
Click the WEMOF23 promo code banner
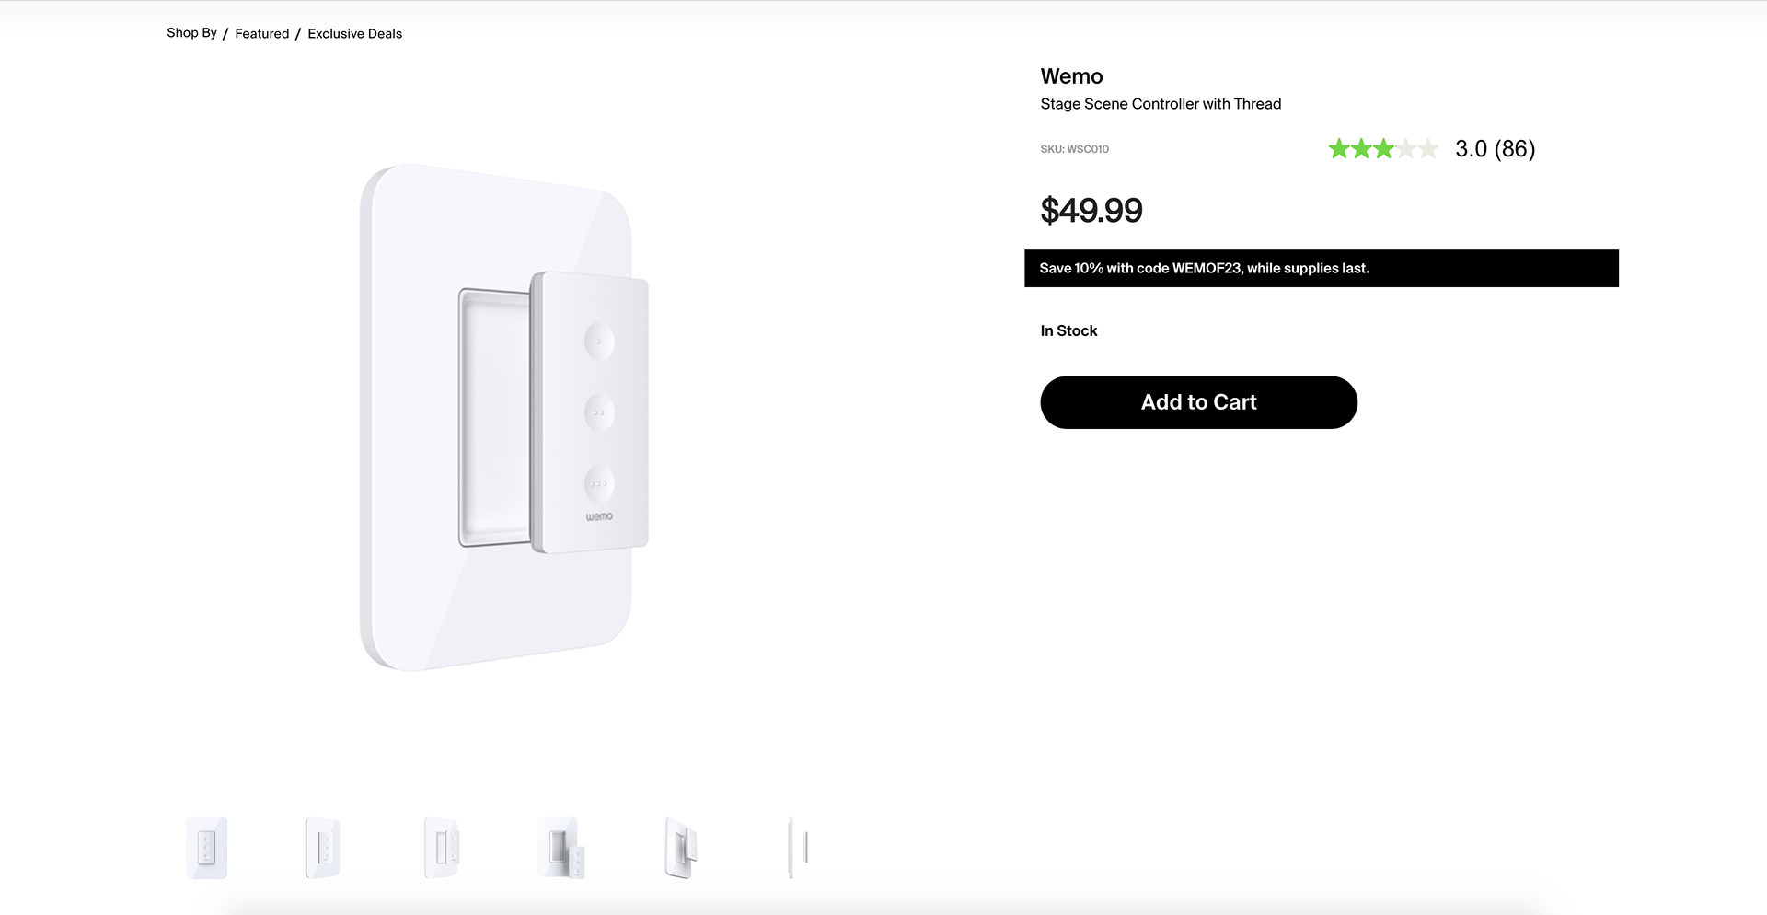(x=1321, y=269)
